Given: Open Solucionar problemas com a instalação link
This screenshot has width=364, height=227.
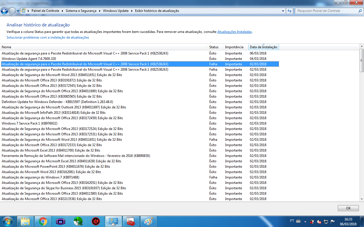Looking at the screenshot, I should coord(48,37).
